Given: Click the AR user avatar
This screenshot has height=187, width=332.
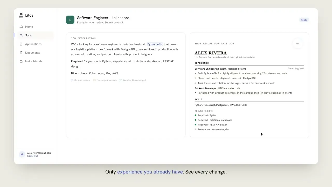Looking at the screenshot, I should click(22, 154).
